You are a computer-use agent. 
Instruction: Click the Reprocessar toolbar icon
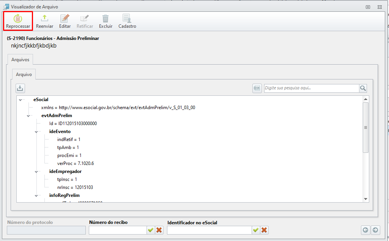(18, 18)
